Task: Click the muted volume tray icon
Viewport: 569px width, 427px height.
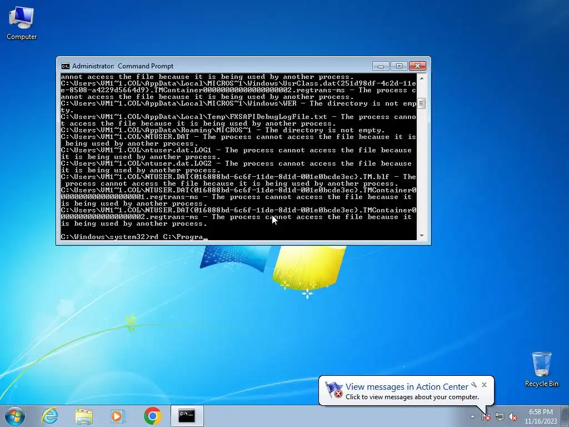Action: click(513, 417)
